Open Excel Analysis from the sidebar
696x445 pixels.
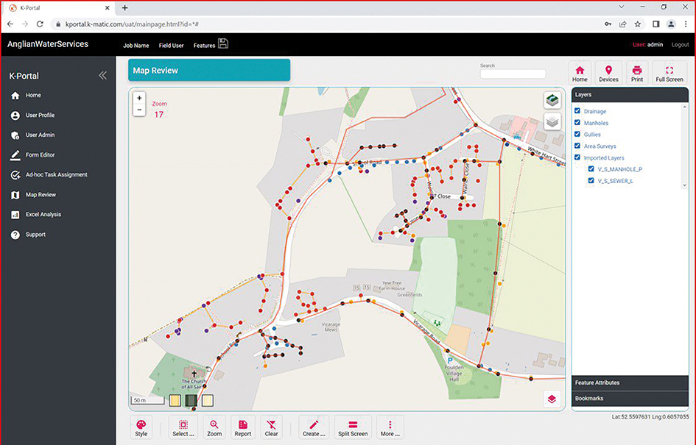point(43,215)
